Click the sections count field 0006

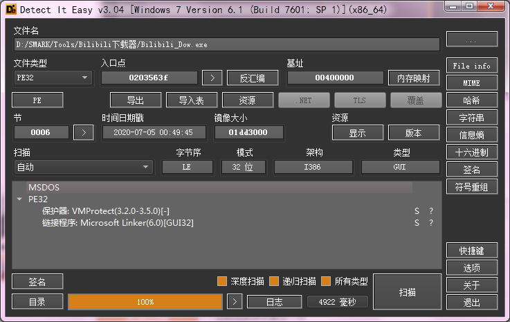[x=41, y=132]
